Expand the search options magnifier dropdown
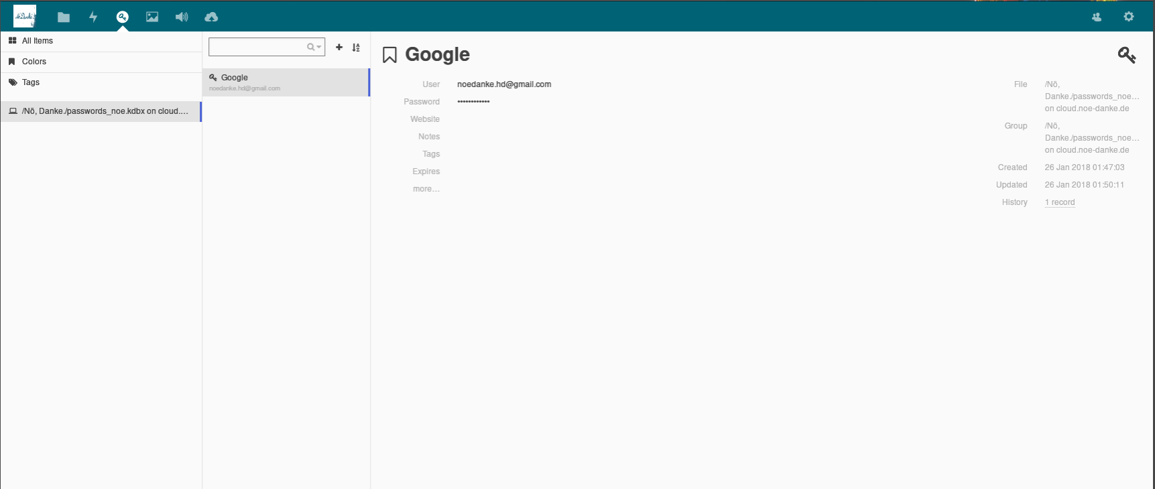The image size is (1155, 489). (x=314, y=47)
